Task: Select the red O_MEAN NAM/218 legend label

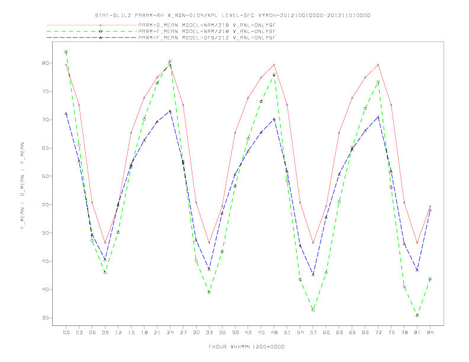Action: tap(207, 25)
